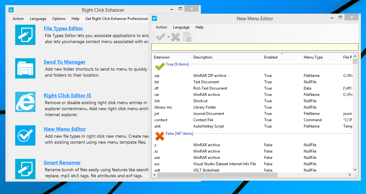
Task: Open the Smart Renamer link
Action: 62,162
